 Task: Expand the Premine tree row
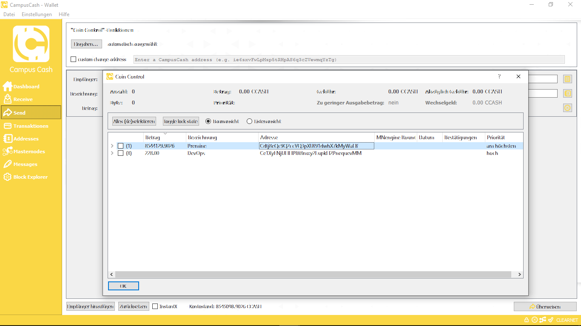point(112,146)
